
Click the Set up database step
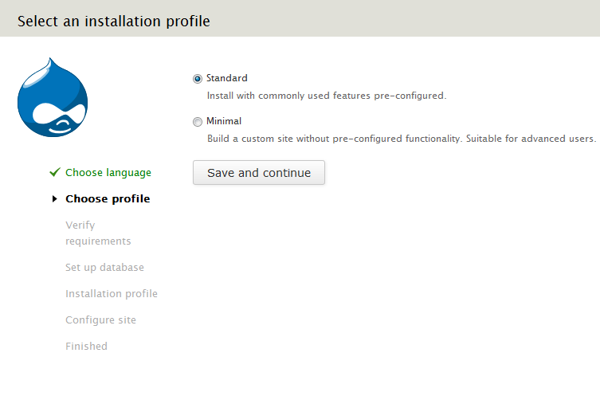pos(104,267)
